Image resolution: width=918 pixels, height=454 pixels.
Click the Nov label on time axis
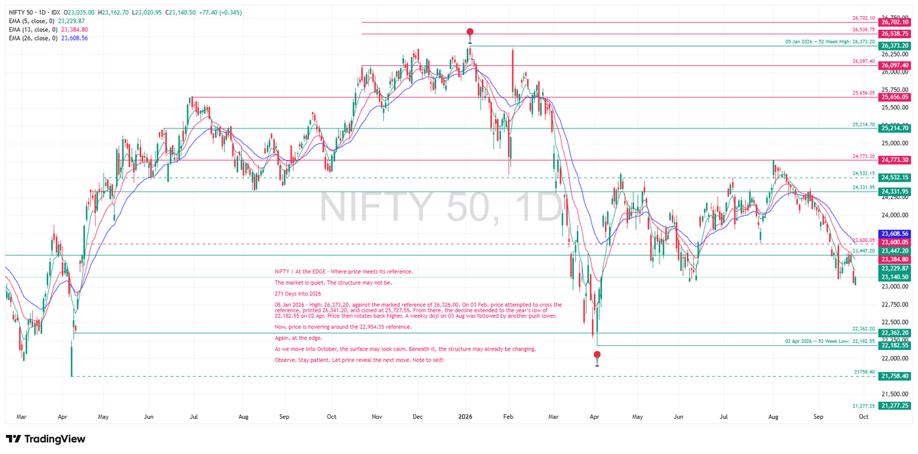(x=376, y=418)
